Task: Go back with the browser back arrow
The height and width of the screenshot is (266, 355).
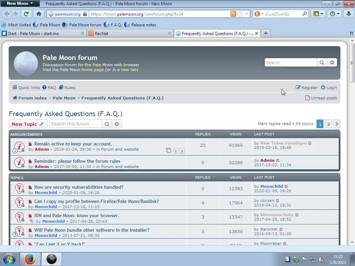Action: point(7,14)
